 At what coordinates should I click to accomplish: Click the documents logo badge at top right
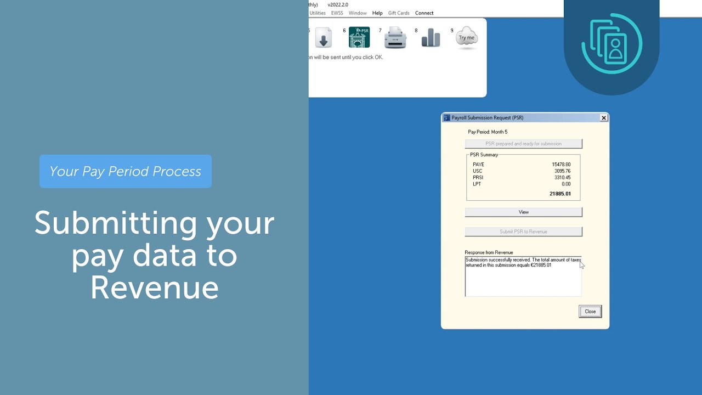(612, 44)
